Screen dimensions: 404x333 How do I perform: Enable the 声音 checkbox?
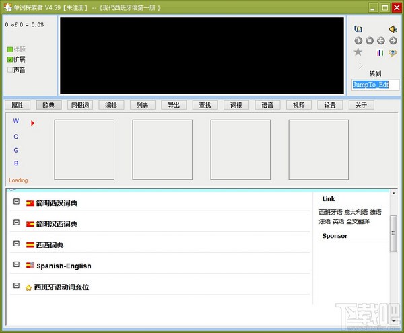click(x=10, y=69)
